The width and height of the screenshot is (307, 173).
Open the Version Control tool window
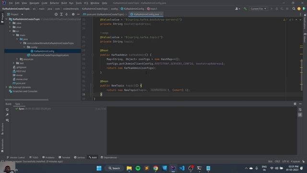pyautogui.click(x=16, y=158)
